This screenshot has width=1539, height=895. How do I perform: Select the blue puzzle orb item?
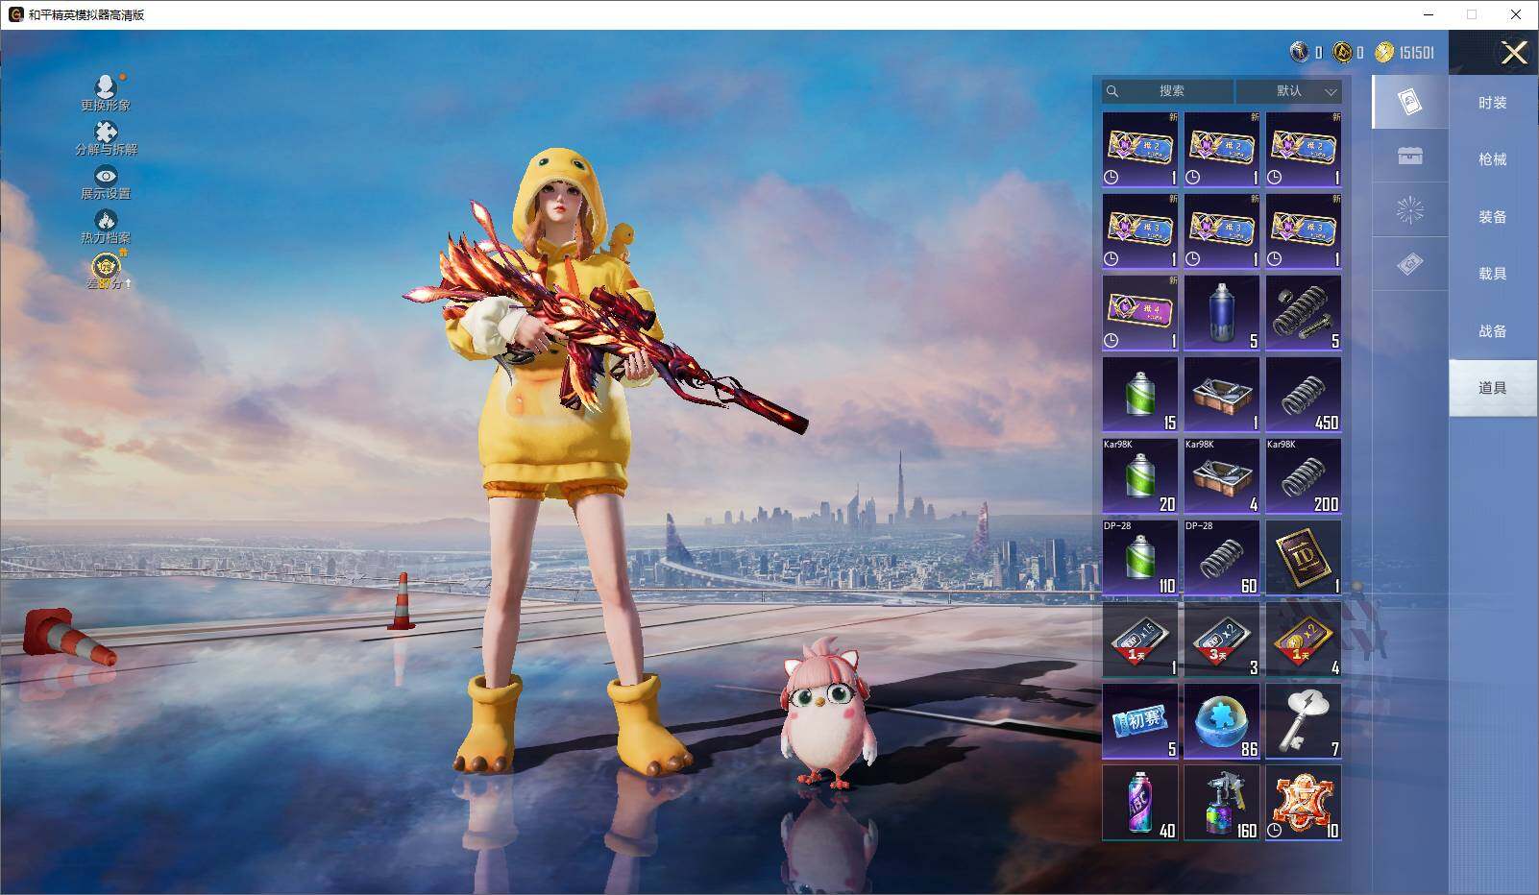[1222, 721]
